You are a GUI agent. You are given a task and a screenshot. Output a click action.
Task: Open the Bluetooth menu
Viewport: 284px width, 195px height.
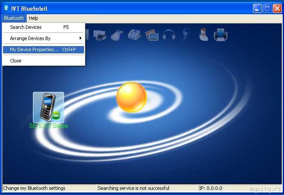[x=14, y=18]
